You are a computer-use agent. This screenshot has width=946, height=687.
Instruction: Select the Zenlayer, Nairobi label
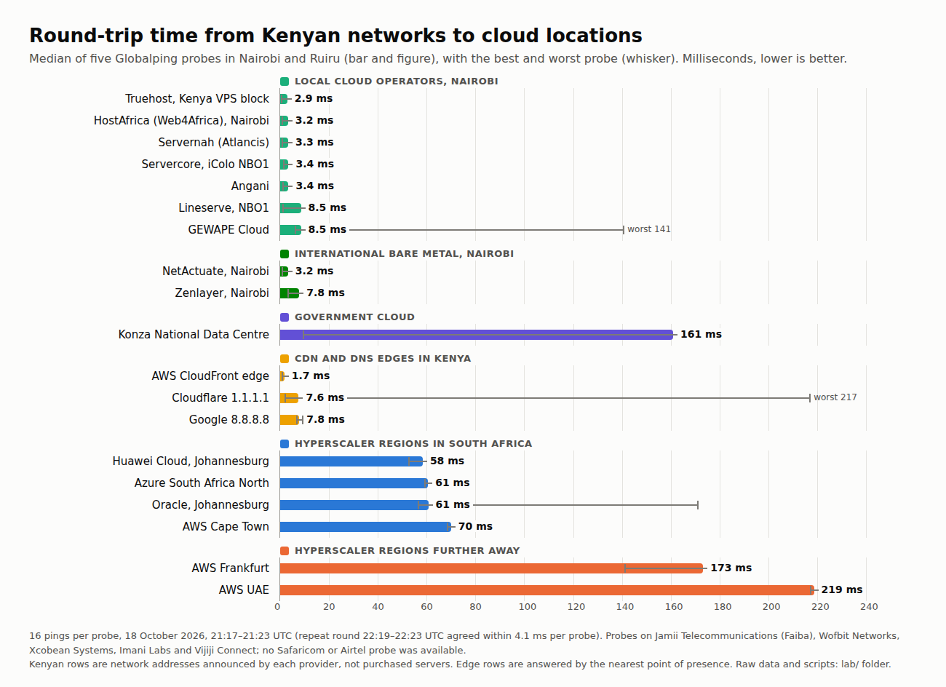click(x=222, y=293)
